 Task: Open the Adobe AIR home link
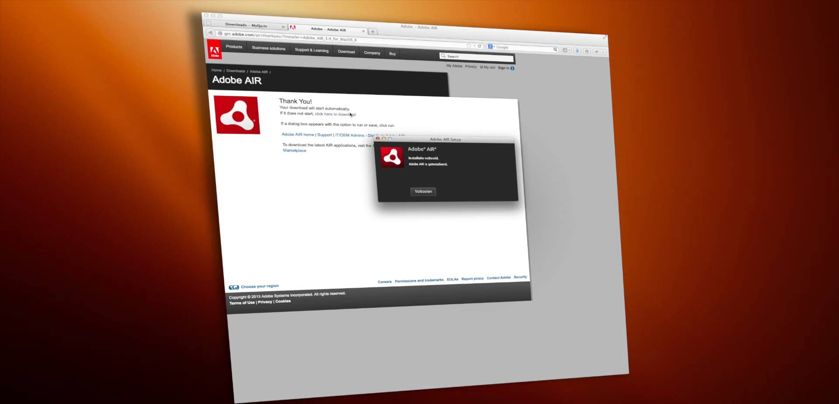(298, 135)
